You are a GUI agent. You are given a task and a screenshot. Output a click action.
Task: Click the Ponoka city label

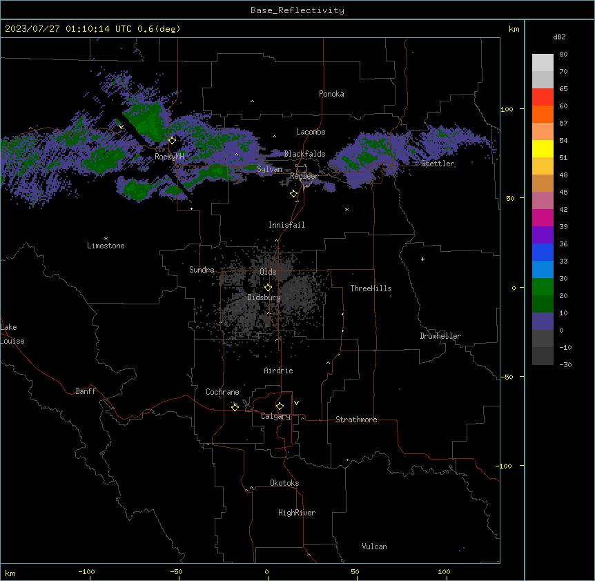coord(331,94)
